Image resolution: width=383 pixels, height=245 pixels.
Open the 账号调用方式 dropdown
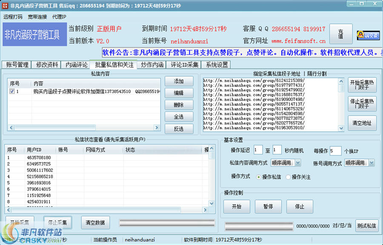(x=371, y=163)
